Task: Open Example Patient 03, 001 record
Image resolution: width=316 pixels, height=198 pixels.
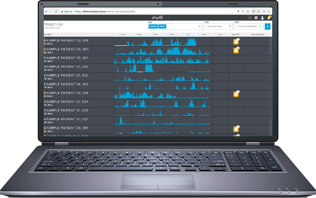Action: pyautogui.click(x=66, y=58)
